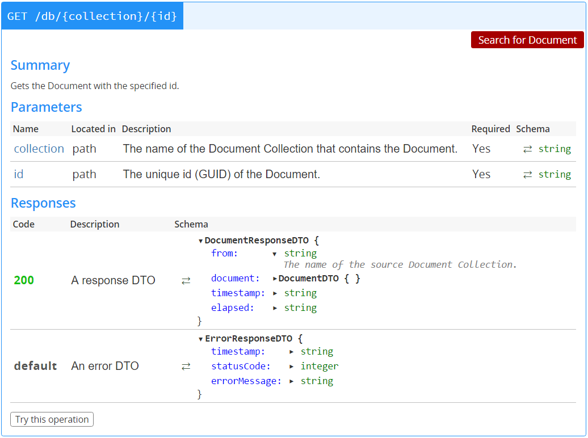Click the id parameter name
The image size is (588, 438).
point(19,174)
